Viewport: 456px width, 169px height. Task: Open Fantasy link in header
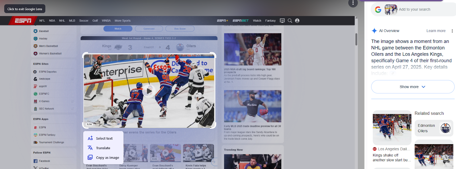click(270, 21)
